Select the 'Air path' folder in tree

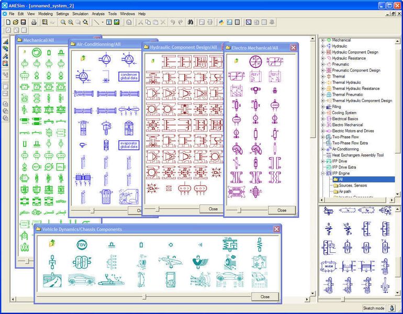(x=345, y=192)
